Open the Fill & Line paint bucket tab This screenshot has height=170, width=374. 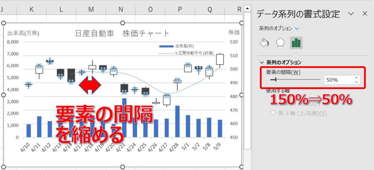click(265, 43)
